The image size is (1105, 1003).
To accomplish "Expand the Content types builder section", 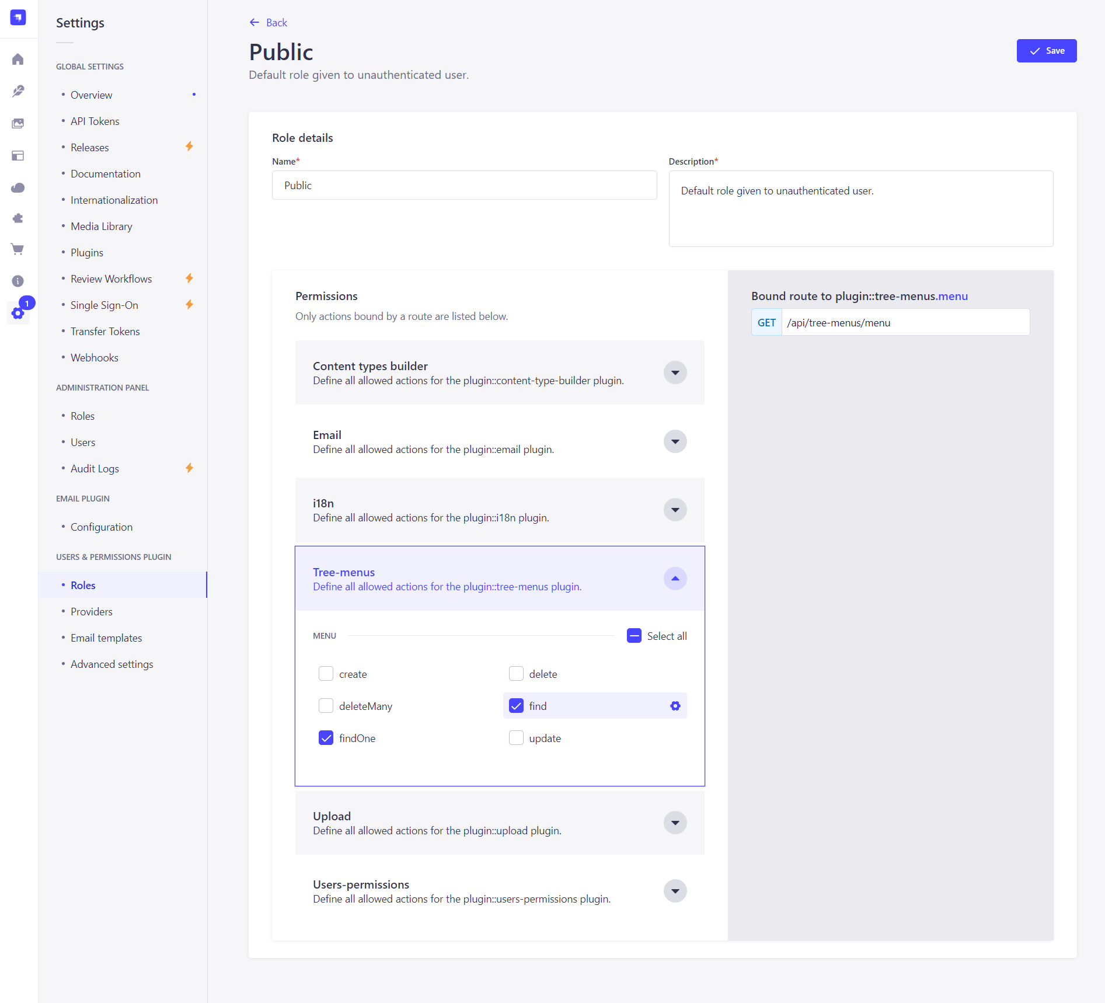I will pos(675,372).
